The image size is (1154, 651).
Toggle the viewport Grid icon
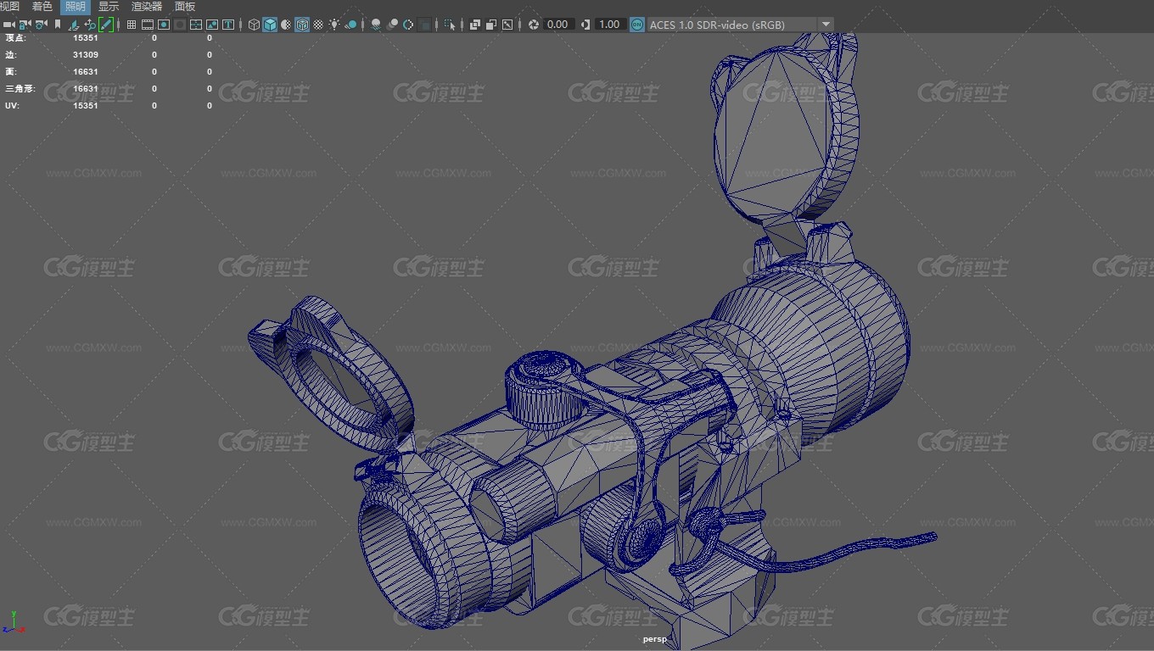132,25
